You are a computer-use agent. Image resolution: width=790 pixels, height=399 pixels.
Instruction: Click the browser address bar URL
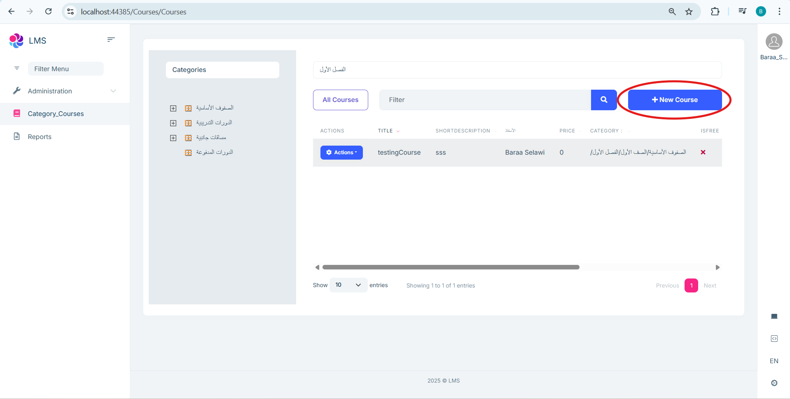tap(133, 12)
